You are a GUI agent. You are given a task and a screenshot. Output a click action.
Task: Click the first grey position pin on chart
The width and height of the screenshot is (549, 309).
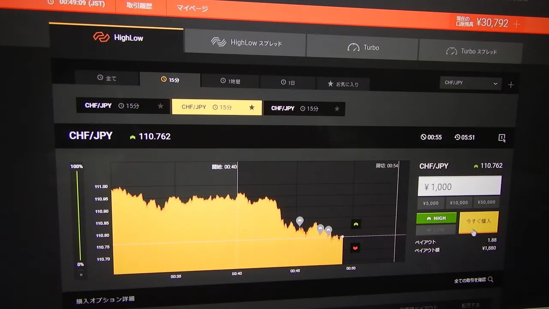click(x=300, y=221)
